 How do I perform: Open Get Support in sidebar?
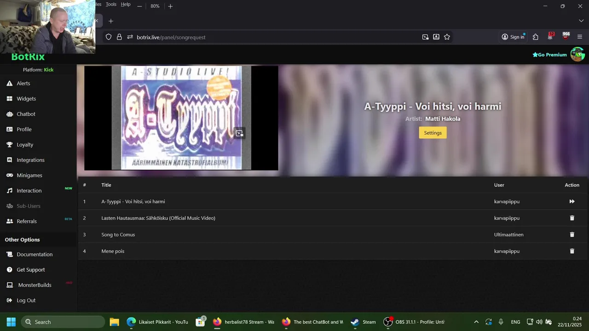coord(31,269)
